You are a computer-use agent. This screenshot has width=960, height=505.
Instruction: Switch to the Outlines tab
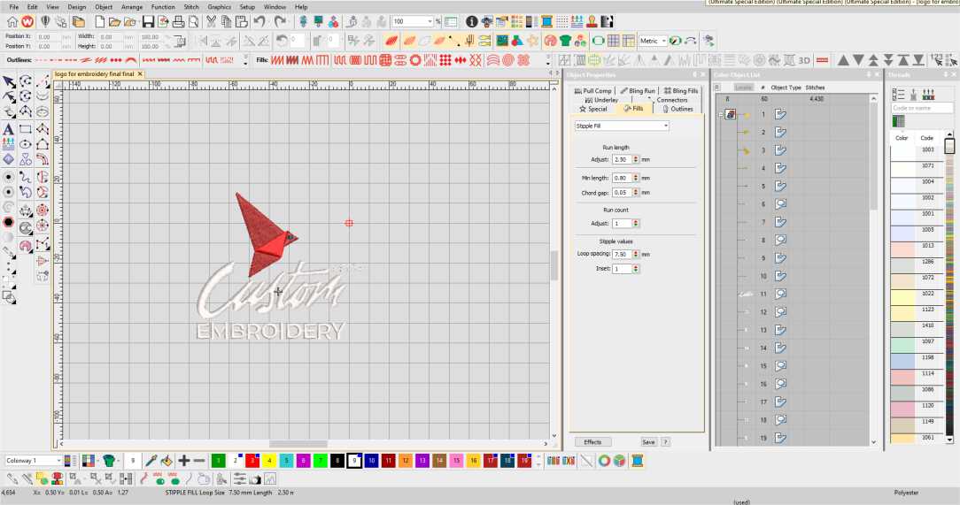tap(677, 109)
